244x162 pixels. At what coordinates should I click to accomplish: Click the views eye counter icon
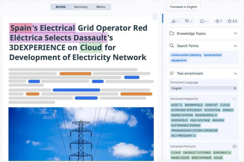point(217,21)
